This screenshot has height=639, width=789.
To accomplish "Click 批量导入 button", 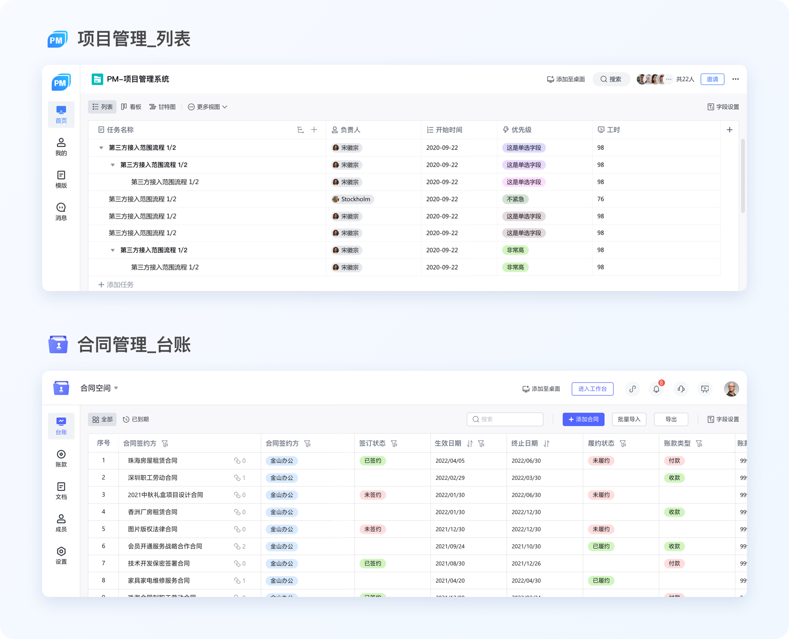I will tap(629, 419).
